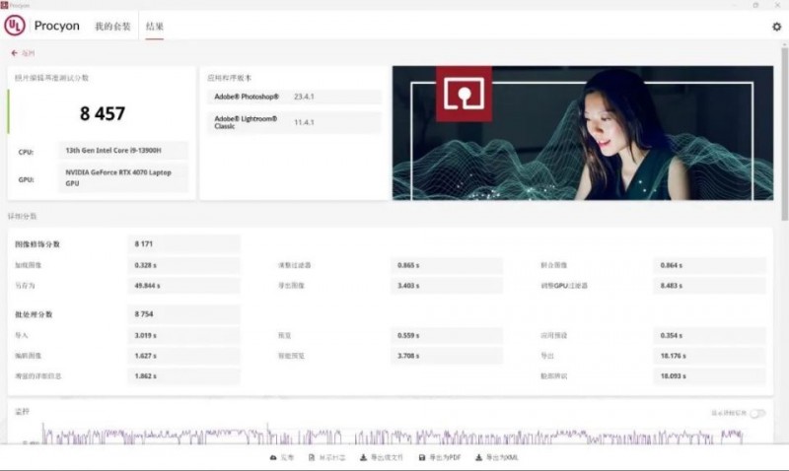
Task: Click the overall score 8 457
Action: (103, 114)
